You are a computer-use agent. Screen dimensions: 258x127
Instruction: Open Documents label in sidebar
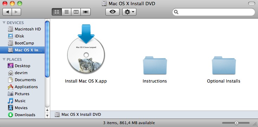[x=25, y=80]
